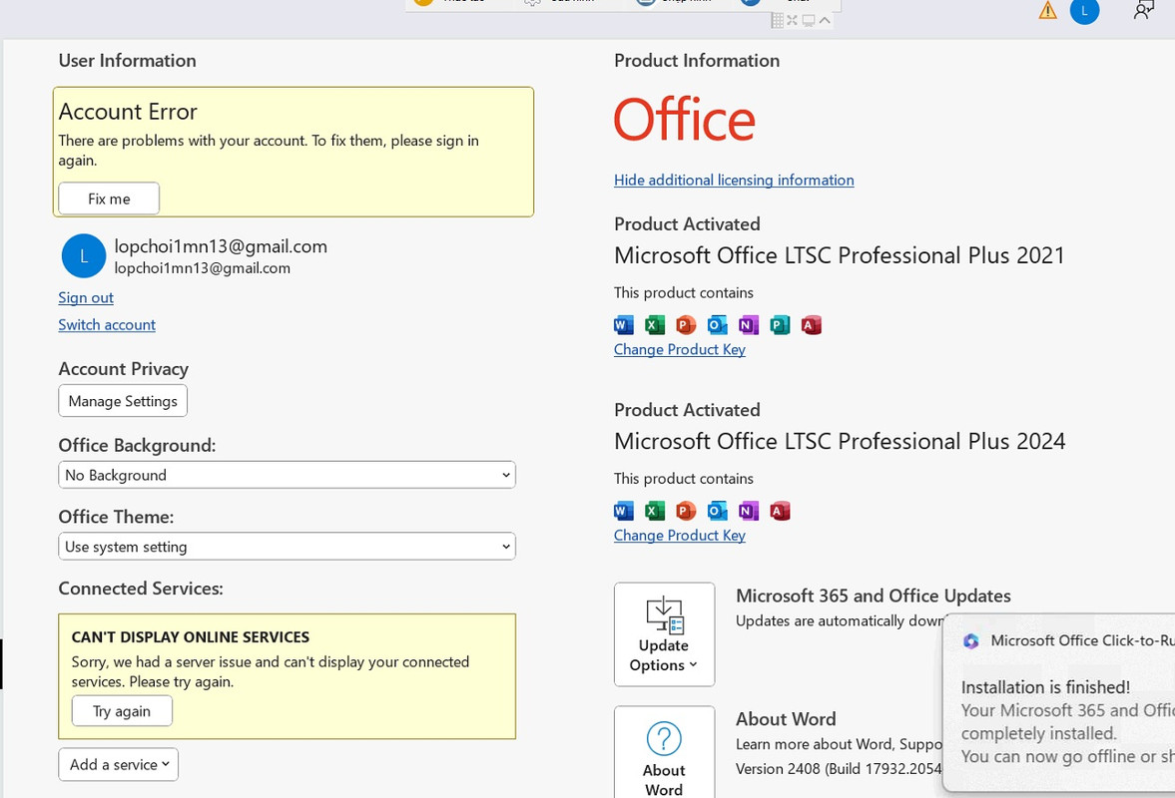Open the blue L account avatar in title bar
This screenshot has height=798, width=1175.
(1083, 11)
